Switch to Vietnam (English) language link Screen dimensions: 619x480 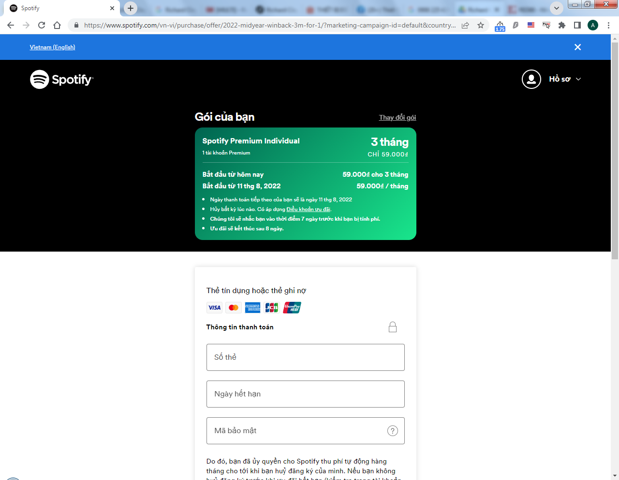[52, 47]
